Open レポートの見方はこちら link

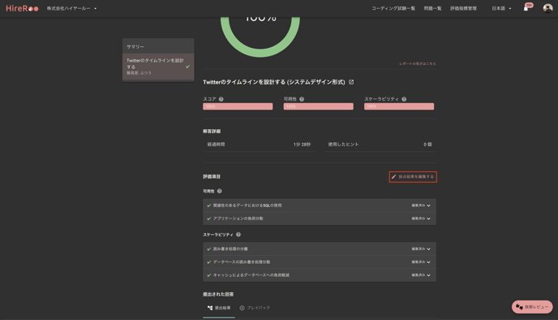coord(418,64)
